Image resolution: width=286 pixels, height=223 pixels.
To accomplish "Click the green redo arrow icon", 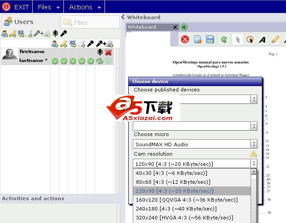I will (x=223, y=40).
